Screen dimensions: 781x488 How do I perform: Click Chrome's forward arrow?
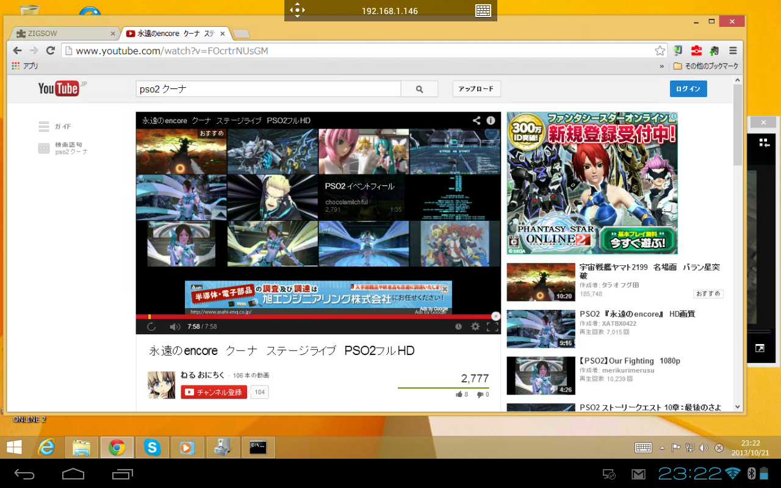34,51
